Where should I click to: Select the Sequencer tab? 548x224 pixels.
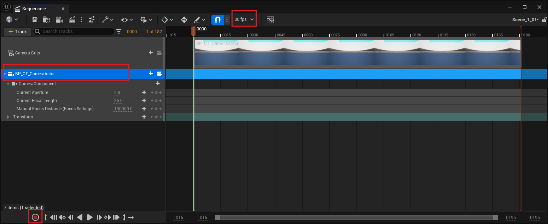point(34,8)
